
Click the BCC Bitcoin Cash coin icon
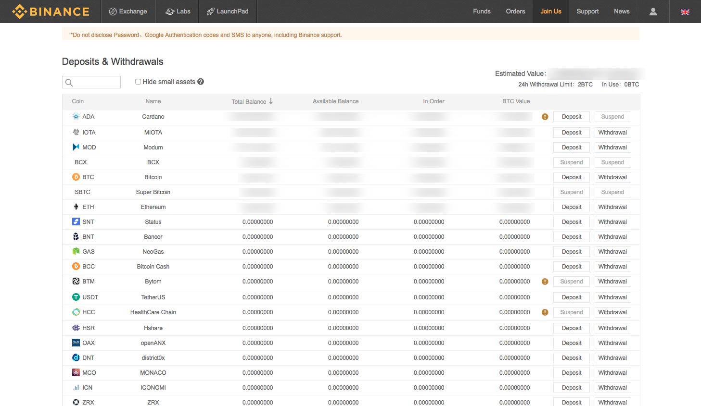tap(76, 266)
